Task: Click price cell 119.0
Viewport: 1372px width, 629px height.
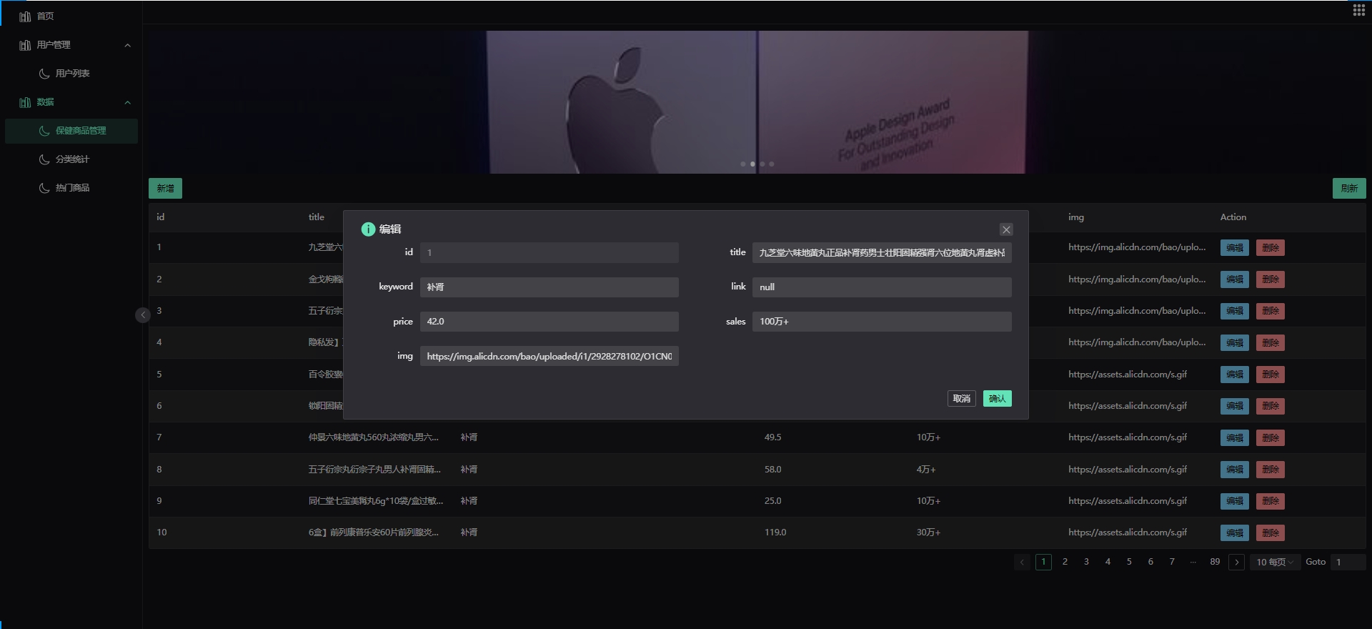Action: click(775, 533)
